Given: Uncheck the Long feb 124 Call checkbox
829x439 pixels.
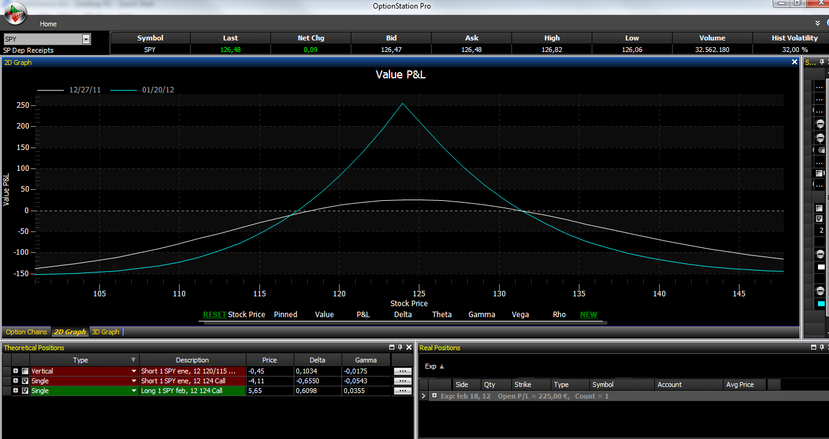Looking at the screenshot, I should [x=25, y=391].
